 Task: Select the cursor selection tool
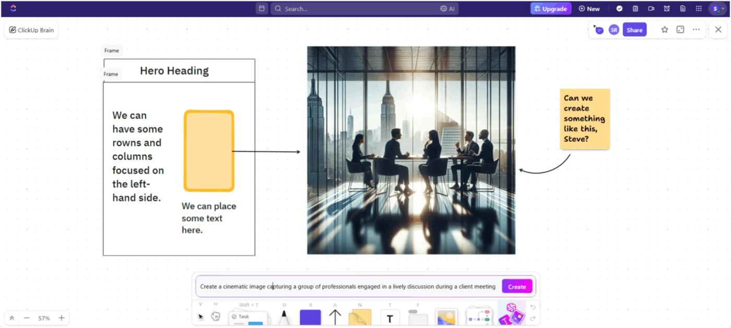(x=201, y=316)
